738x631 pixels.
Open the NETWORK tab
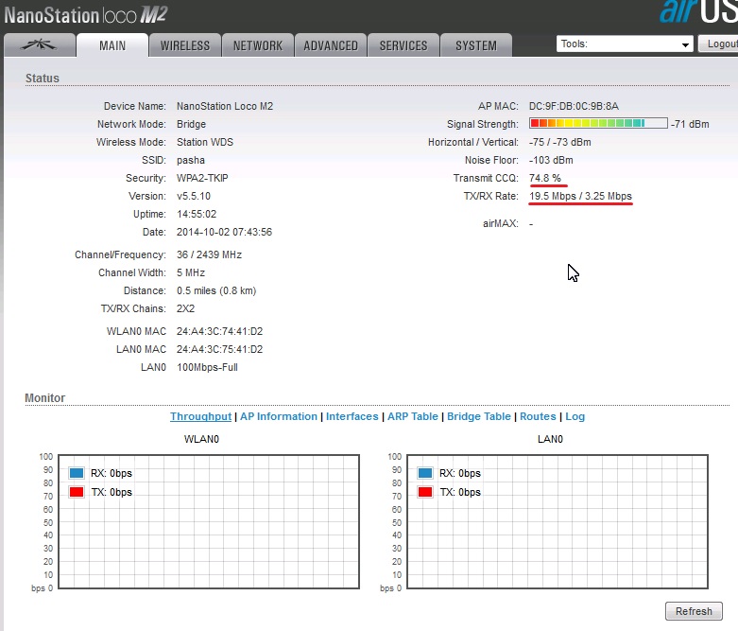[258, 45]
